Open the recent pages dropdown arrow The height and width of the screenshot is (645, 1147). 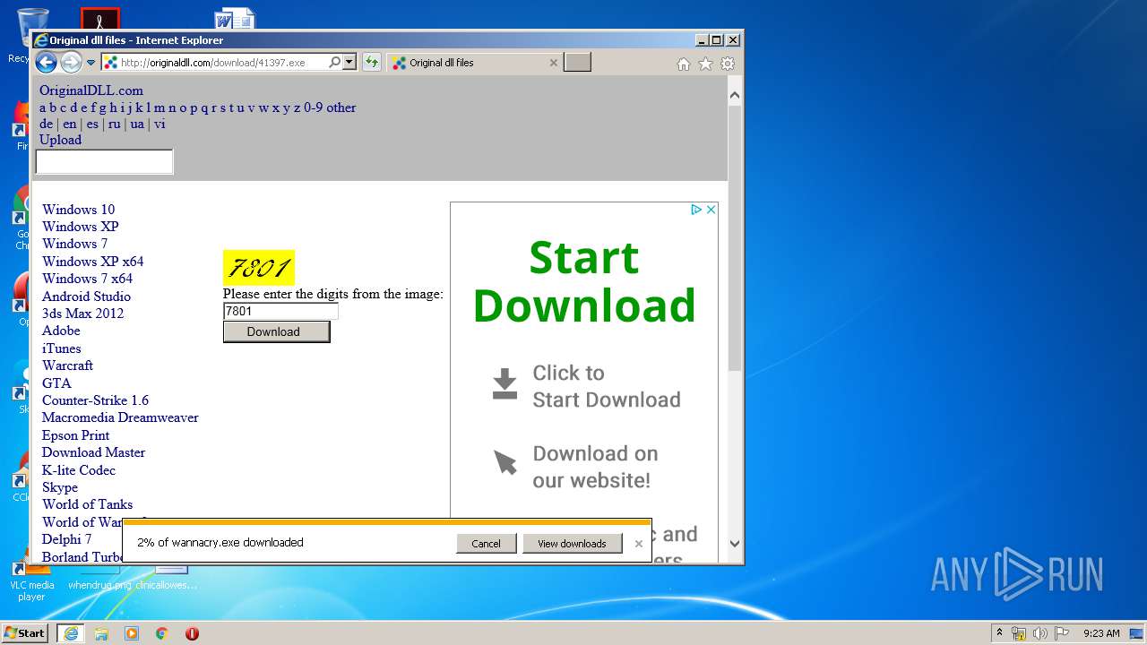tap(91, 63)
